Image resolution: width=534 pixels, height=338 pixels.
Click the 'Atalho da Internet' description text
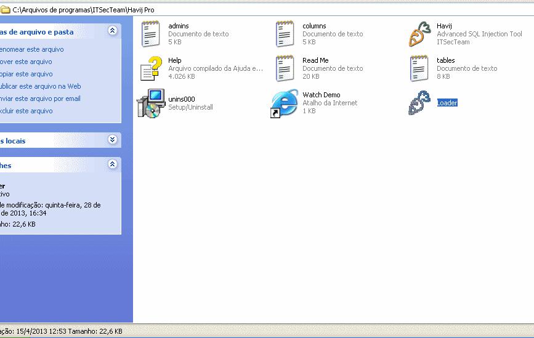(x=330, y=103)
